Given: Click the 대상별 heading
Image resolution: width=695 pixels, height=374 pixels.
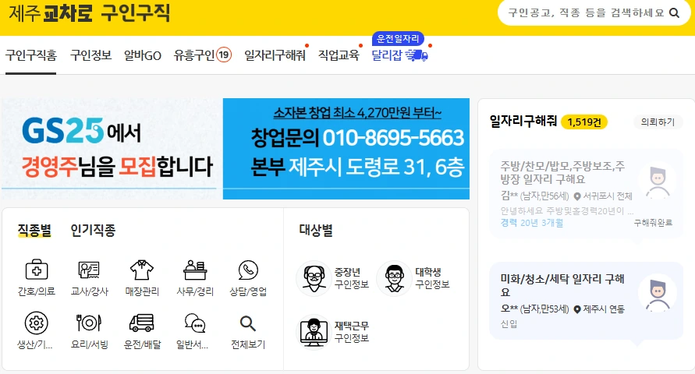Looking at the screenshot, I should [x=316, y=230].
